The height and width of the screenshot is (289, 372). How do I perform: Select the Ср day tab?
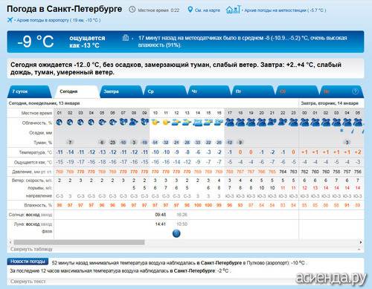pyautogui.click(x=165, y=91)
